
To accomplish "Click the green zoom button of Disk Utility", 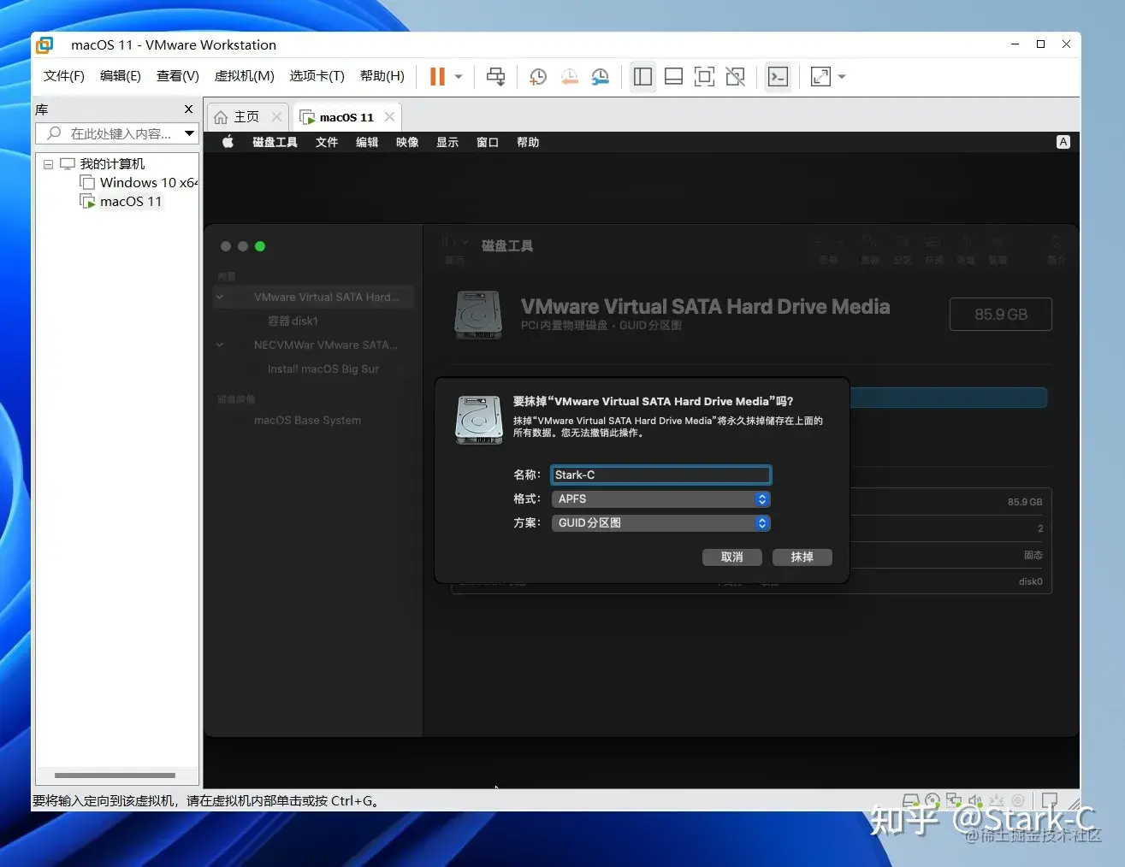I will pyautogui.click(x=260, y=246).
